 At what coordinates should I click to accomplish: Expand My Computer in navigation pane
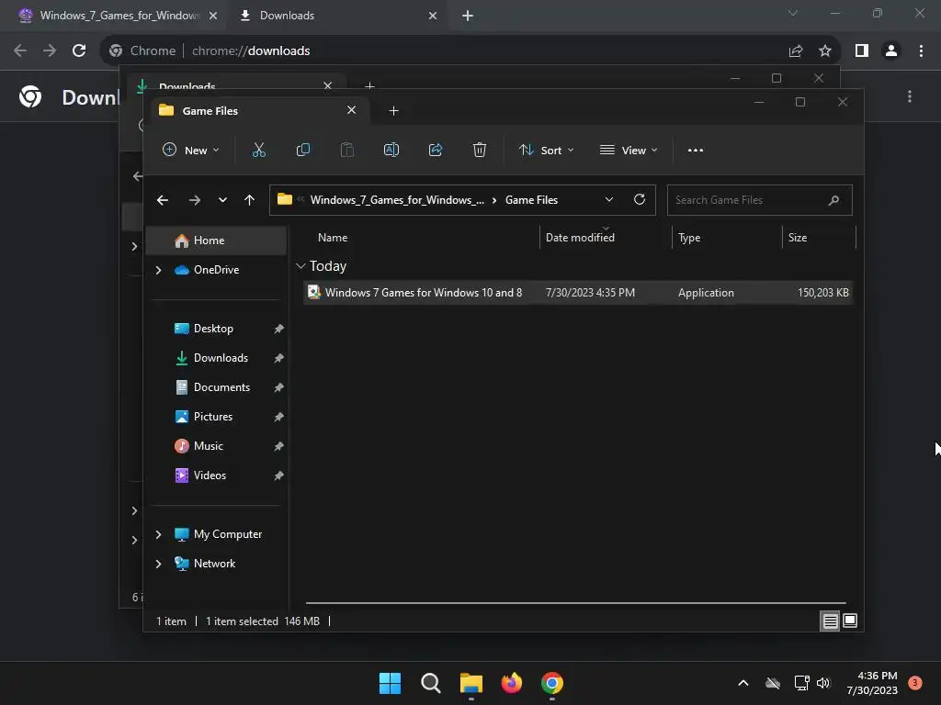(x=158, y=534)
